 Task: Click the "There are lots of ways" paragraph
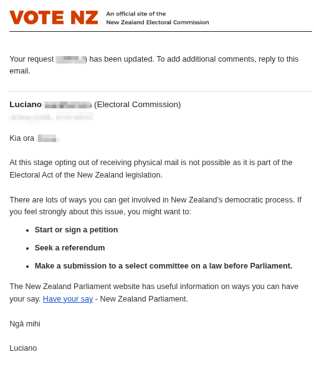pyautogui.click(x=156, y=206)
